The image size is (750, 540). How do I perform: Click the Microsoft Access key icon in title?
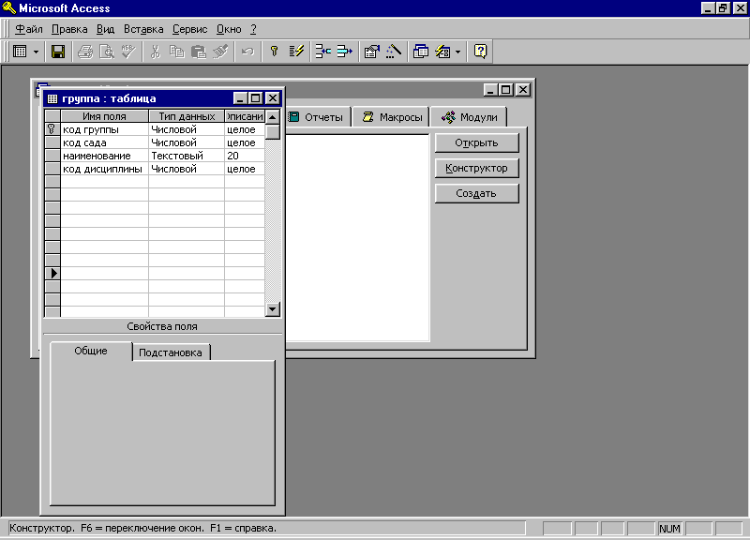point(9,7)
